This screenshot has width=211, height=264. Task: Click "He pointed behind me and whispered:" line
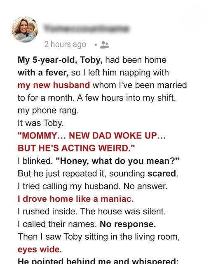[98, 261]
